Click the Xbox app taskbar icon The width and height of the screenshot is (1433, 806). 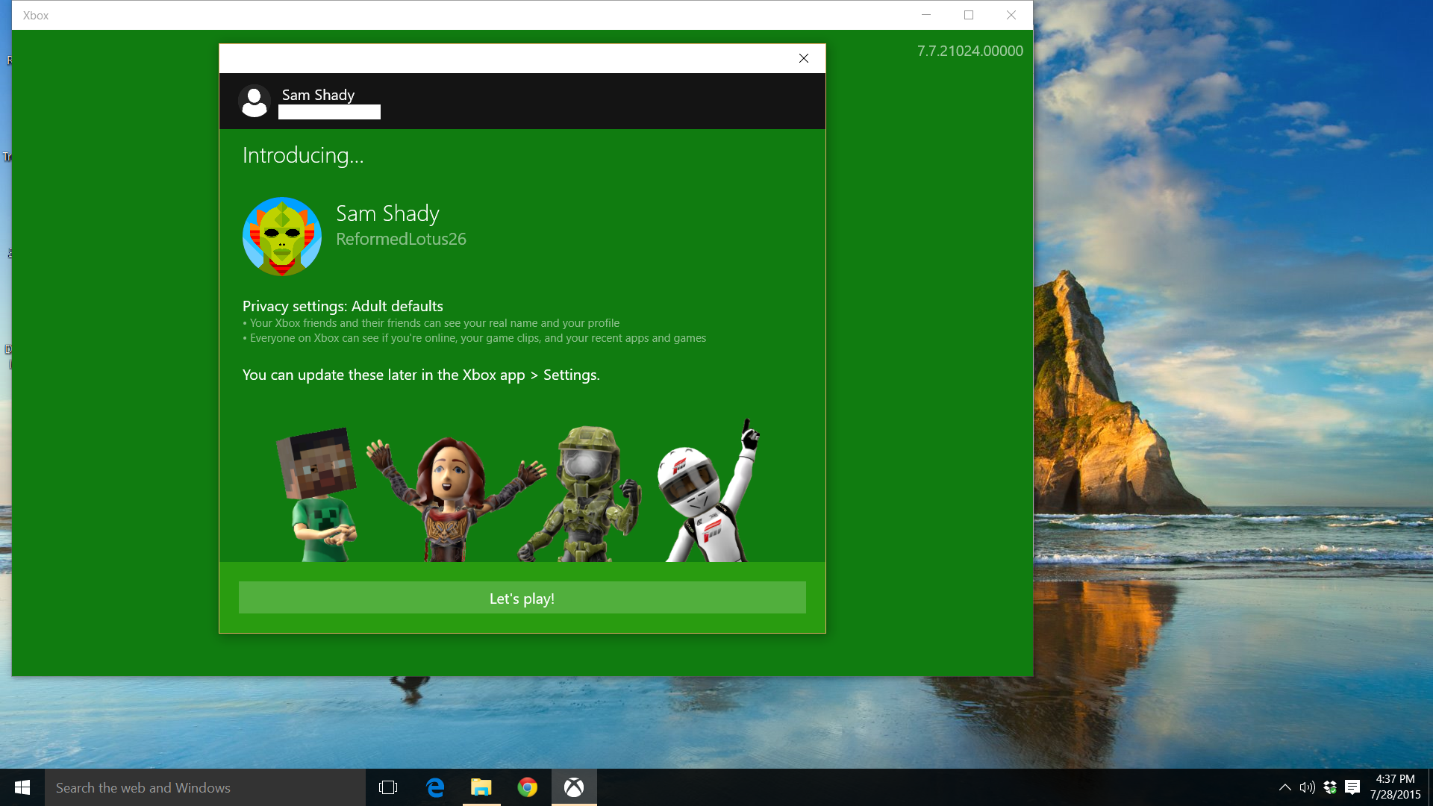(574, 787)
